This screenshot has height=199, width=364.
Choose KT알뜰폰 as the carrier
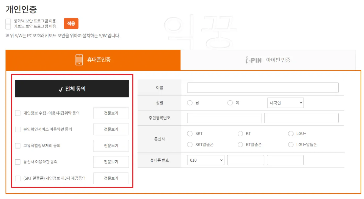(240, 144)
